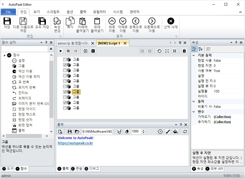Switch to admin님 환영합니다 document tab
245x179 pixels.
click(73, 43)
